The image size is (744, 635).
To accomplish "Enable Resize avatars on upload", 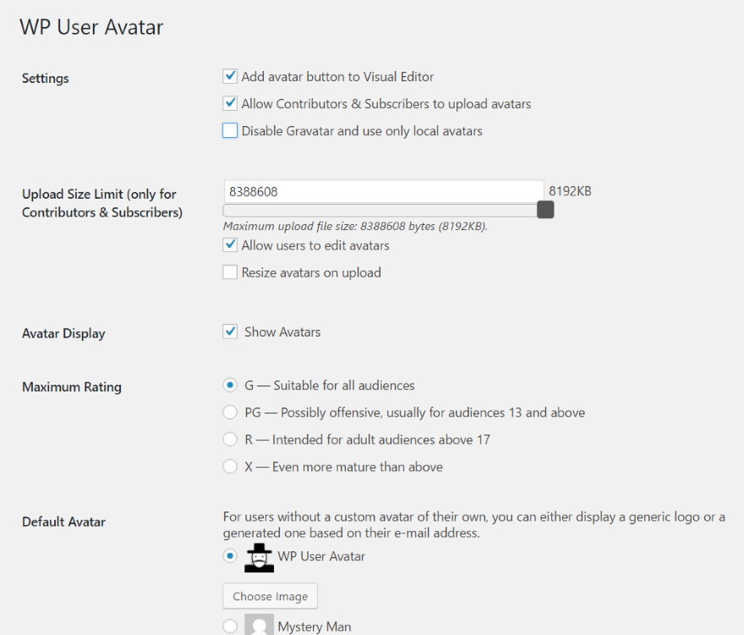I will coord(230,272).
